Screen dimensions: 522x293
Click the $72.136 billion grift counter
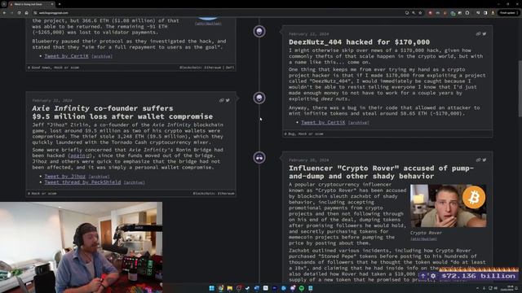(x=478, y=276)
